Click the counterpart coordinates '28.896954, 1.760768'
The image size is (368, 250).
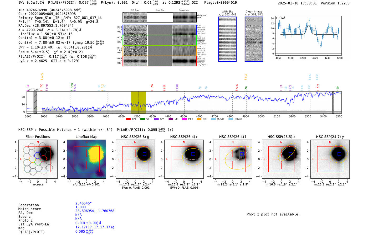coord(95,211)
